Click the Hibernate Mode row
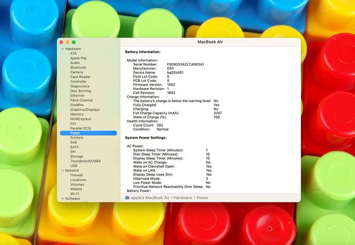Screen dimensions: 355x245 tap(170, 179)
